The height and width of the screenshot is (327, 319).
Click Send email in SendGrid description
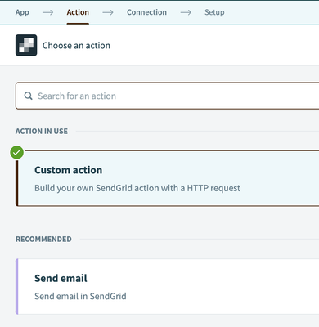(80, 296)
